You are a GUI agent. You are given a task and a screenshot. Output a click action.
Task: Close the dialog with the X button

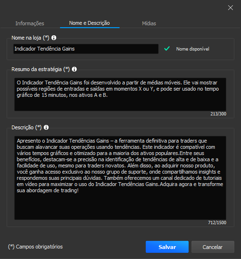[231, 8]
